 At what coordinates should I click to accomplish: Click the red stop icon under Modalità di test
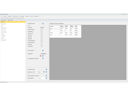tap(40, 56)
